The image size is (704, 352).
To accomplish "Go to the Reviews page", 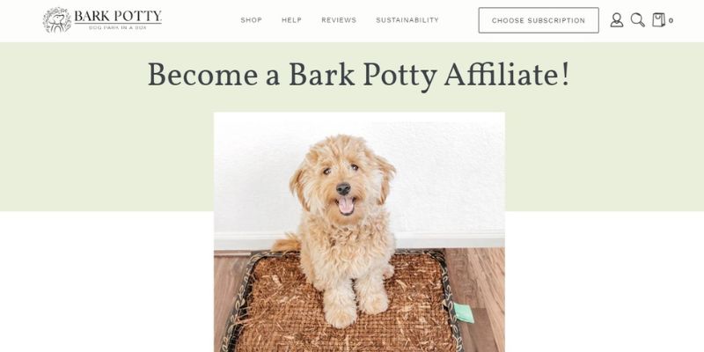I will 339,20.
